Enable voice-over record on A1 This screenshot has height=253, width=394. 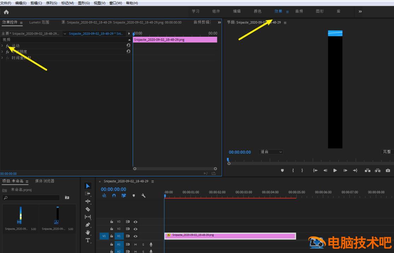click(151, 245)
